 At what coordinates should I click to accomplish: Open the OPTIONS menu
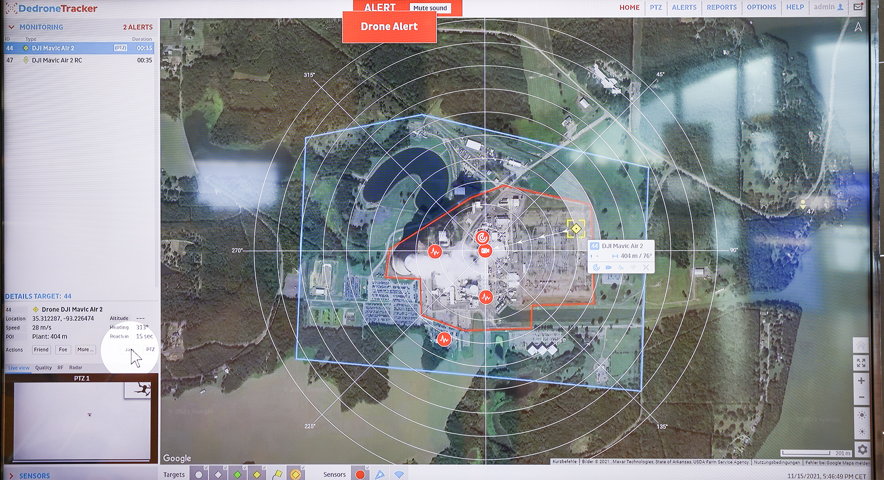click(761, 7)
